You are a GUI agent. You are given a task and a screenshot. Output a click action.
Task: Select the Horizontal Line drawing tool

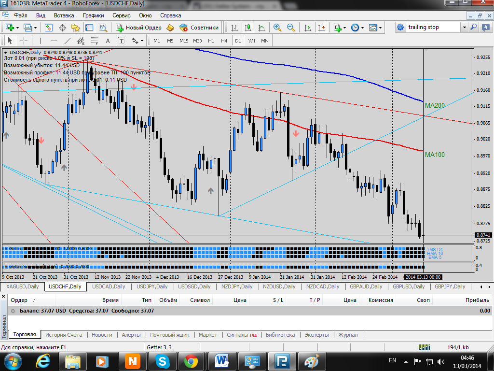tap(54, 41)
